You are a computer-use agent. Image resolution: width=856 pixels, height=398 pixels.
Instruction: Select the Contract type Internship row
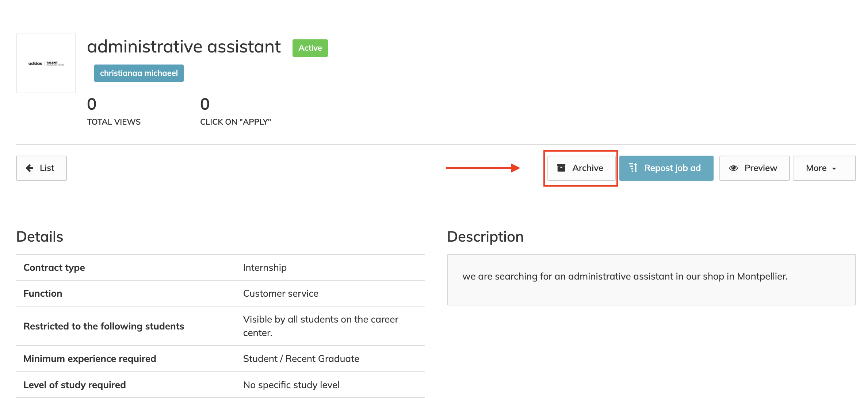pyautogui.click(x=220, y=268)
